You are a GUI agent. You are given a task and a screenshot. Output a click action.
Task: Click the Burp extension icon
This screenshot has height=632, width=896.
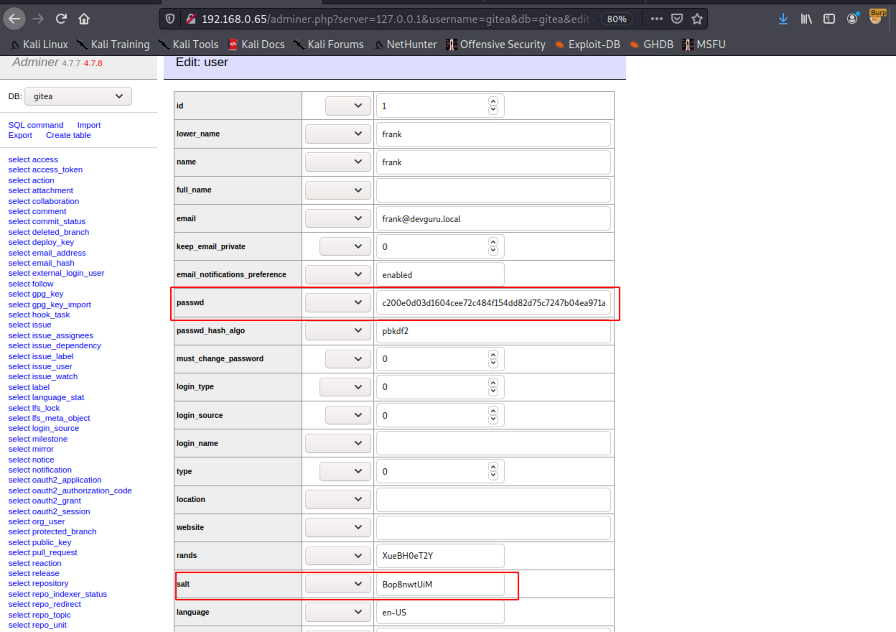[876, 17]
